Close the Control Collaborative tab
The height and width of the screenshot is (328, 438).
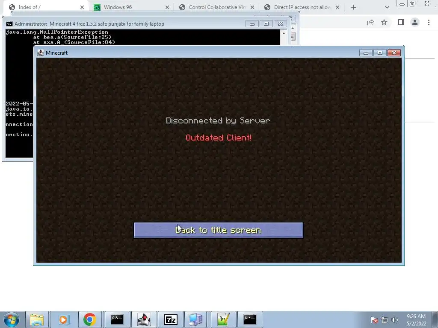pyautogui.click(x=252, y=7)
